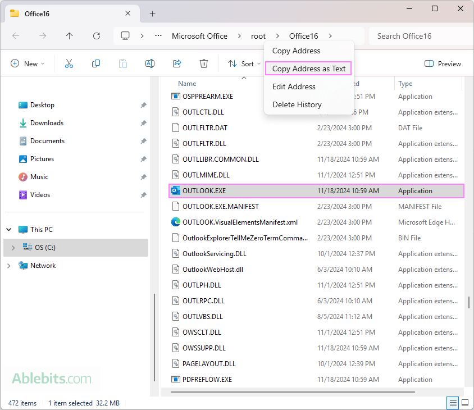Click the chevron between root and Office16
The height and width of the screenshot is (410, 474).
[x=277, y=36]
